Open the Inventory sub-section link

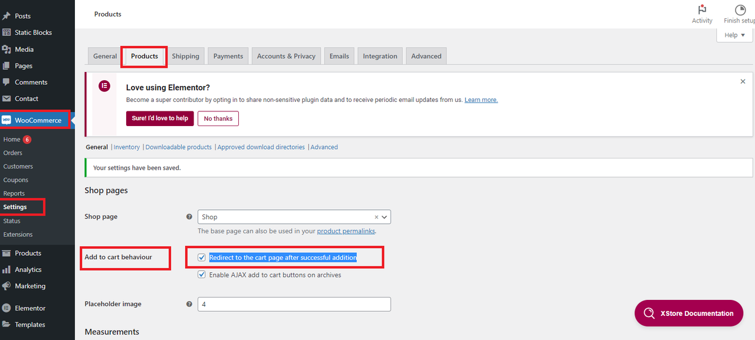point(127,147)
